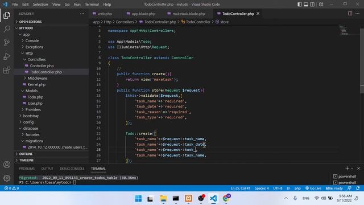Image resolution: width=364 pixels, height=205 pixels.
Task: Open the Manage gear icon
Action: [x=7, y=178]
